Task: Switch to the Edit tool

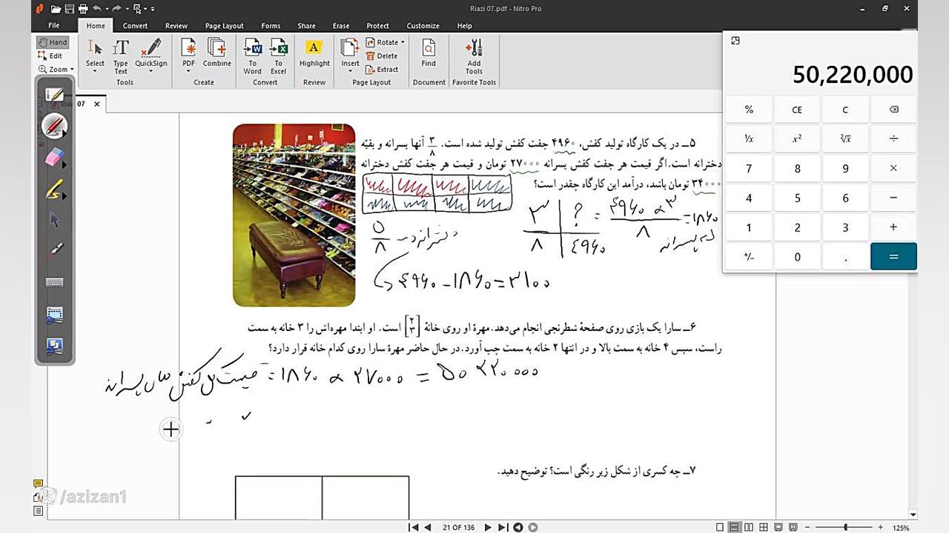Action: (50, 56)
